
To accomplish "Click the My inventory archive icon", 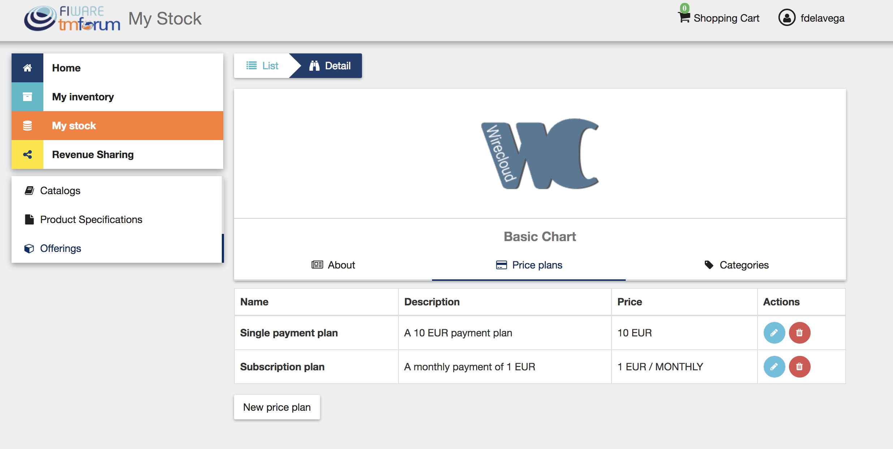I will (x=27, y=97).
